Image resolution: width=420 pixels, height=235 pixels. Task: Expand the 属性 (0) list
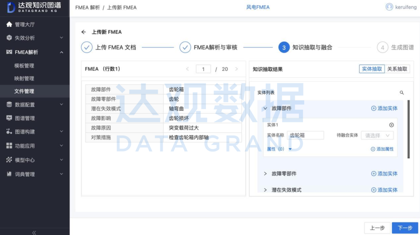point(290,149)
